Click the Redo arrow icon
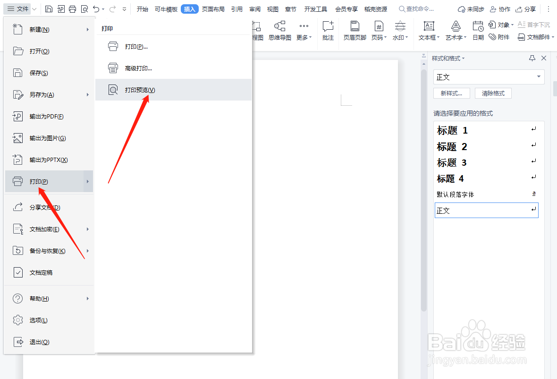Screen dimensions: 557x379 (x=112, y=9)
